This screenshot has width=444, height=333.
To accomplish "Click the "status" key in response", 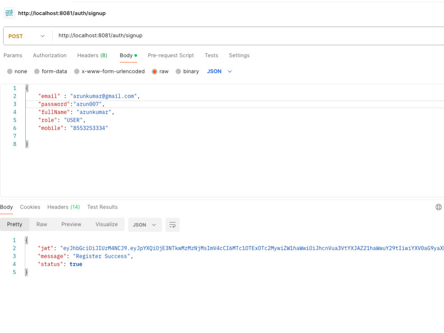I will 51,264.
